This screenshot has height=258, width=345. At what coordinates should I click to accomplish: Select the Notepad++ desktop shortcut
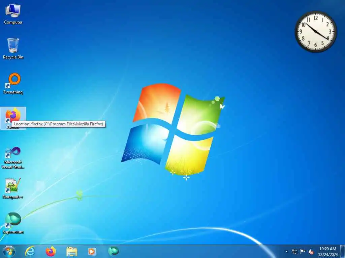(13, 188)
